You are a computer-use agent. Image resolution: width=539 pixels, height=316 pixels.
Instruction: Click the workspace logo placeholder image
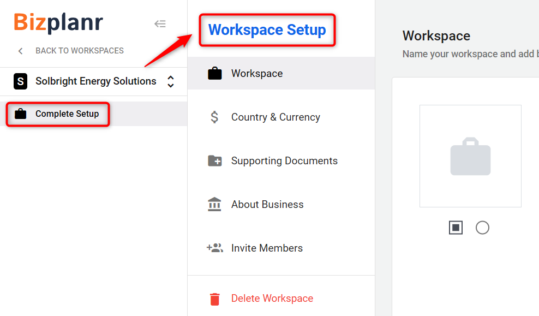tap(470, 156)
